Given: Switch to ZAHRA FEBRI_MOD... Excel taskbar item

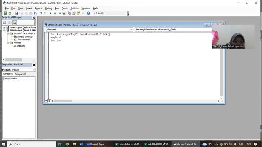Looking at the screenshot, I should tap(157, 144).
